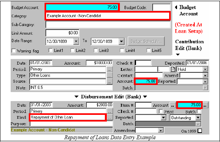
Task: Toggle the Warning flag checkbox
Action: coord(14,51)
